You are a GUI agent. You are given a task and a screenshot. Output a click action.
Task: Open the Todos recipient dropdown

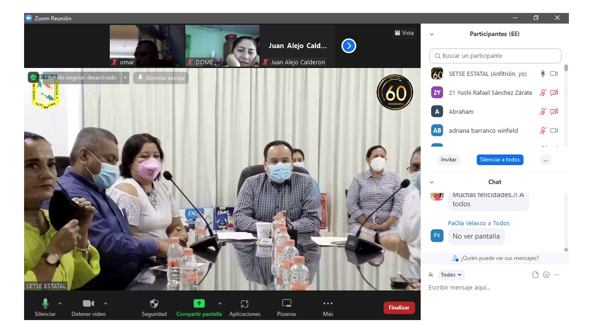pyautogui.click(x=451, y=275)
